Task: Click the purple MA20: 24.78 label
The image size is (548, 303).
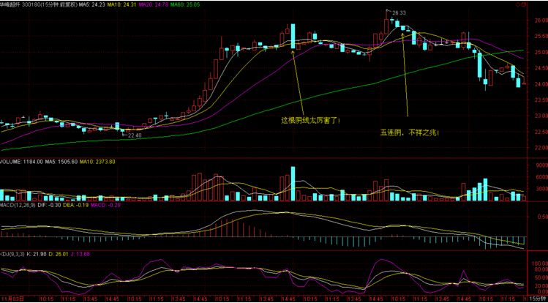Action: tap(184, 4)
